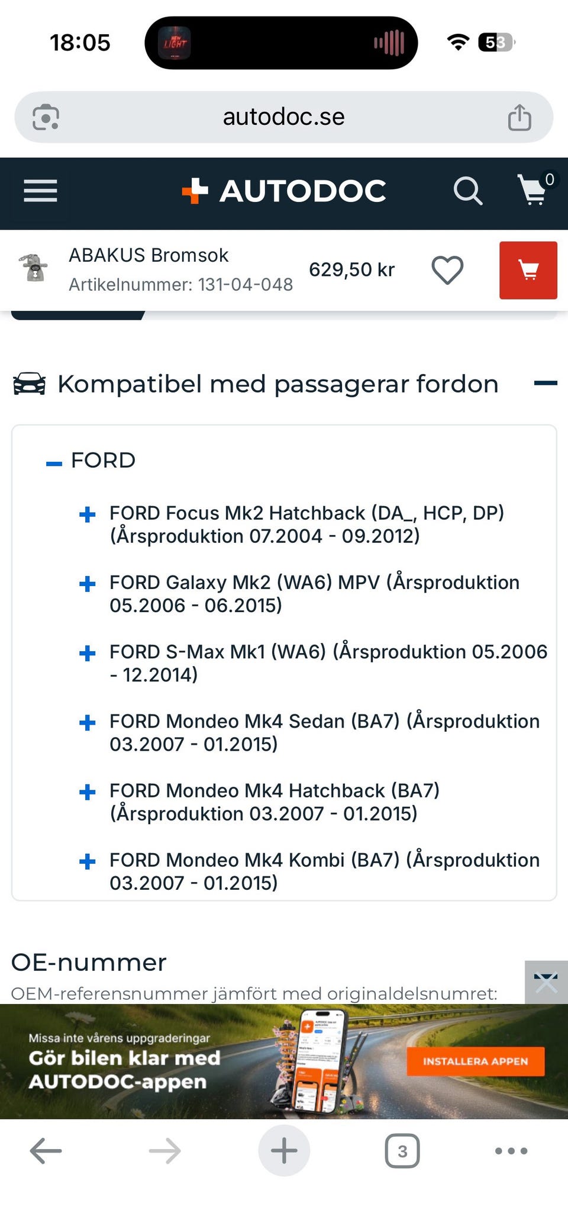Open the tab switcher showing 3 tabs
The image size is (568, 1232).
tap(402, 1151)
